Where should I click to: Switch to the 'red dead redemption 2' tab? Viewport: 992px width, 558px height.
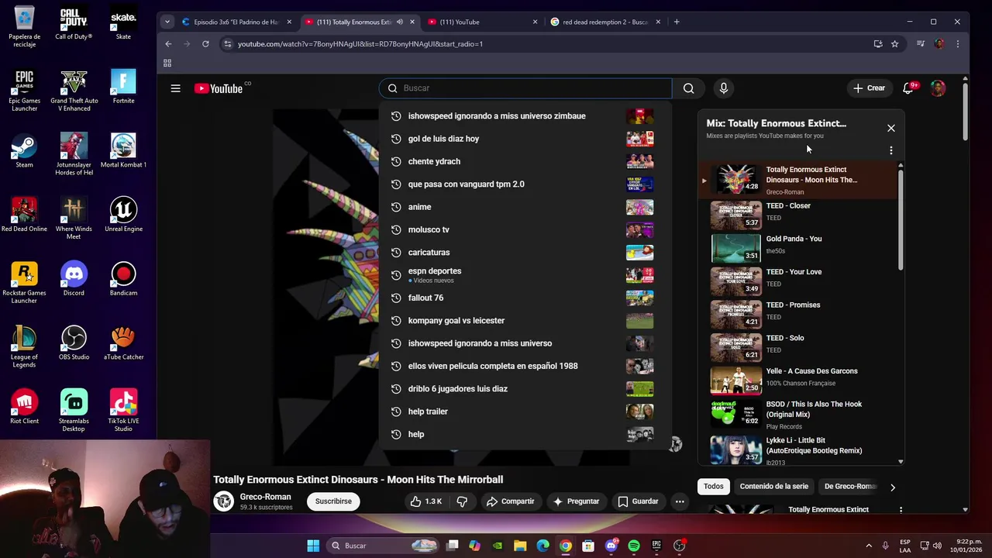tap(604, 22)
